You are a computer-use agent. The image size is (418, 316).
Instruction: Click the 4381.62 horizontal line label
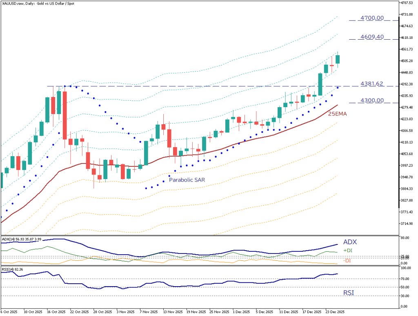[371, 84]
